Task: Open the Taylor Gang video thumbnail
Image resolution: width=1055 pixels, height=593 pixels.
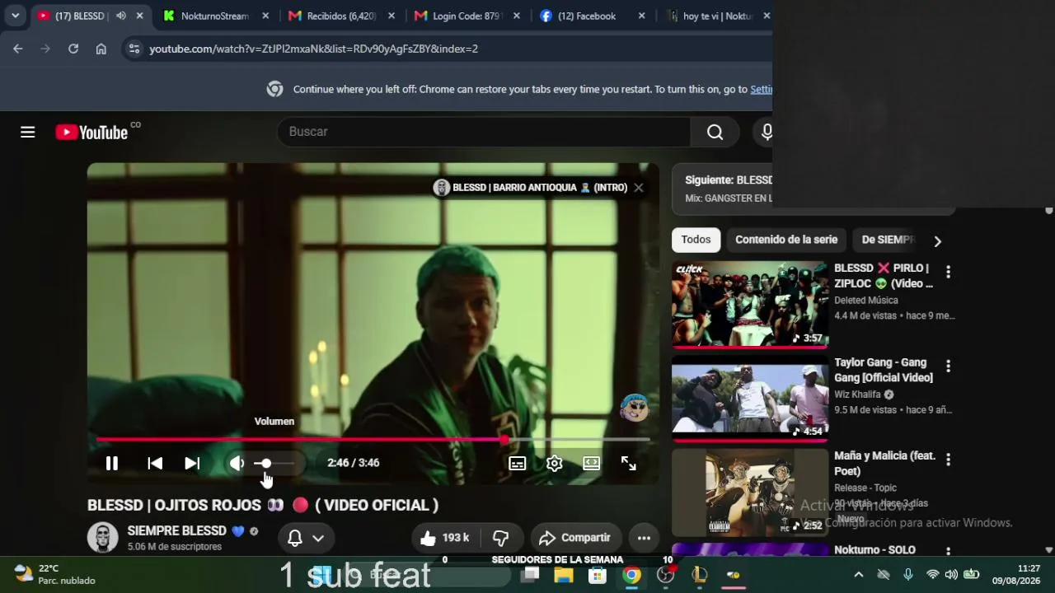Action: (750, 399)
